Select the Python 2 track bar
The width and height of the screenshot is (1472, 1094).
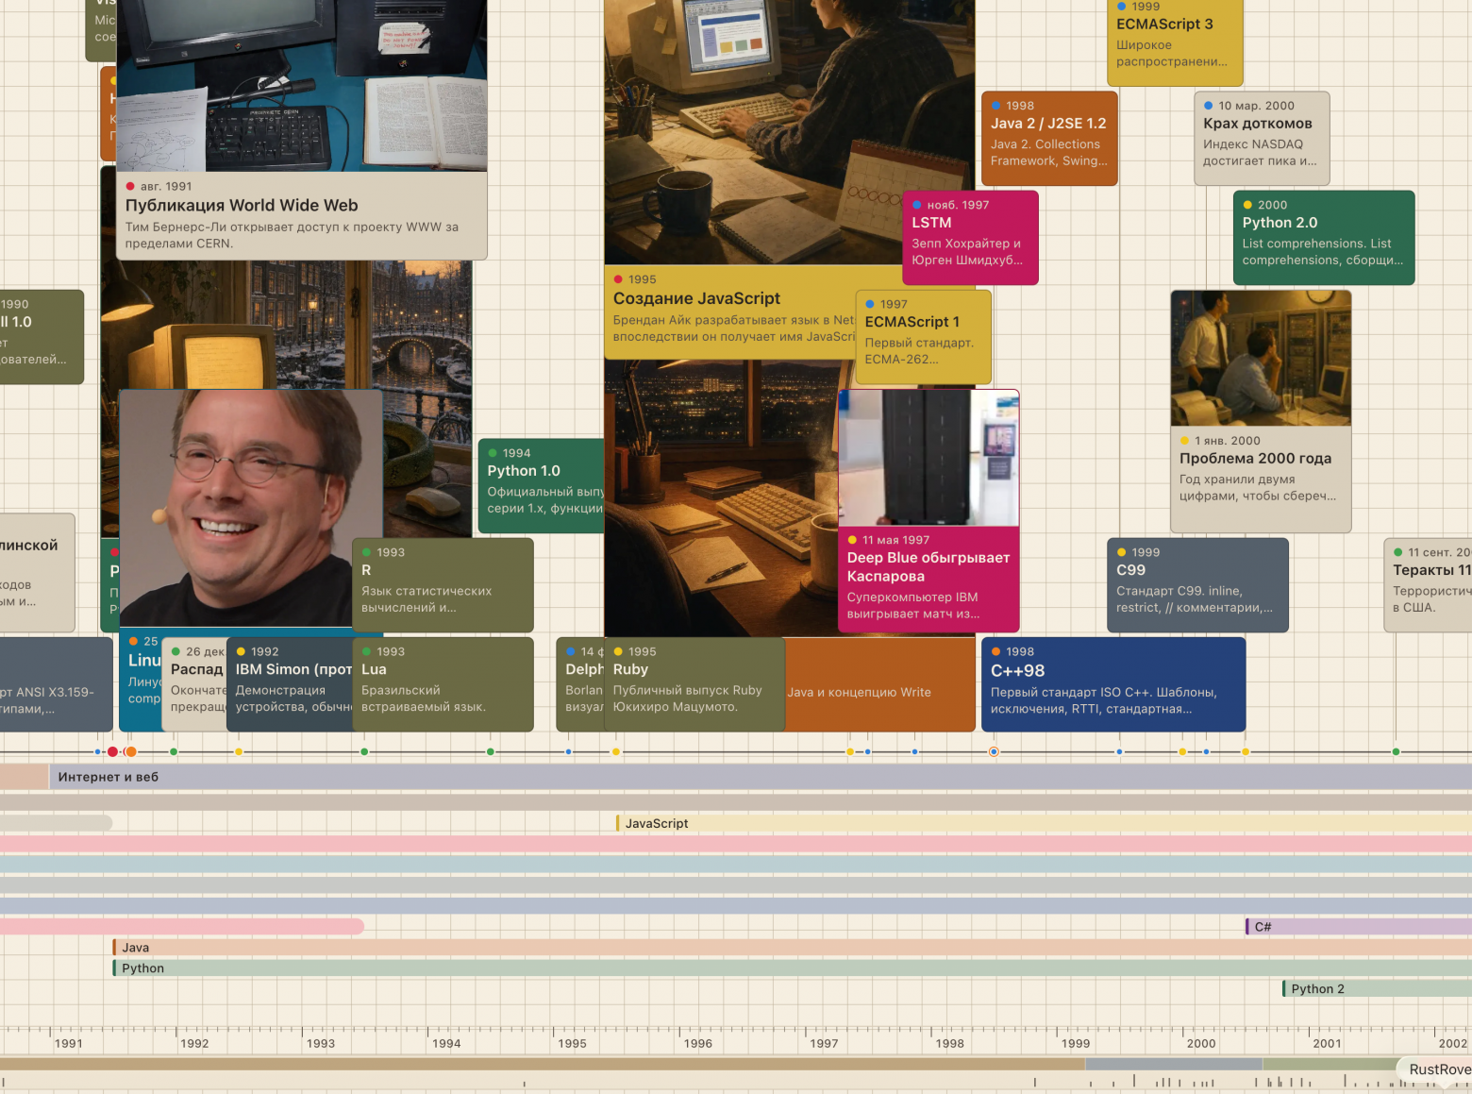[x=1377, y=989]
